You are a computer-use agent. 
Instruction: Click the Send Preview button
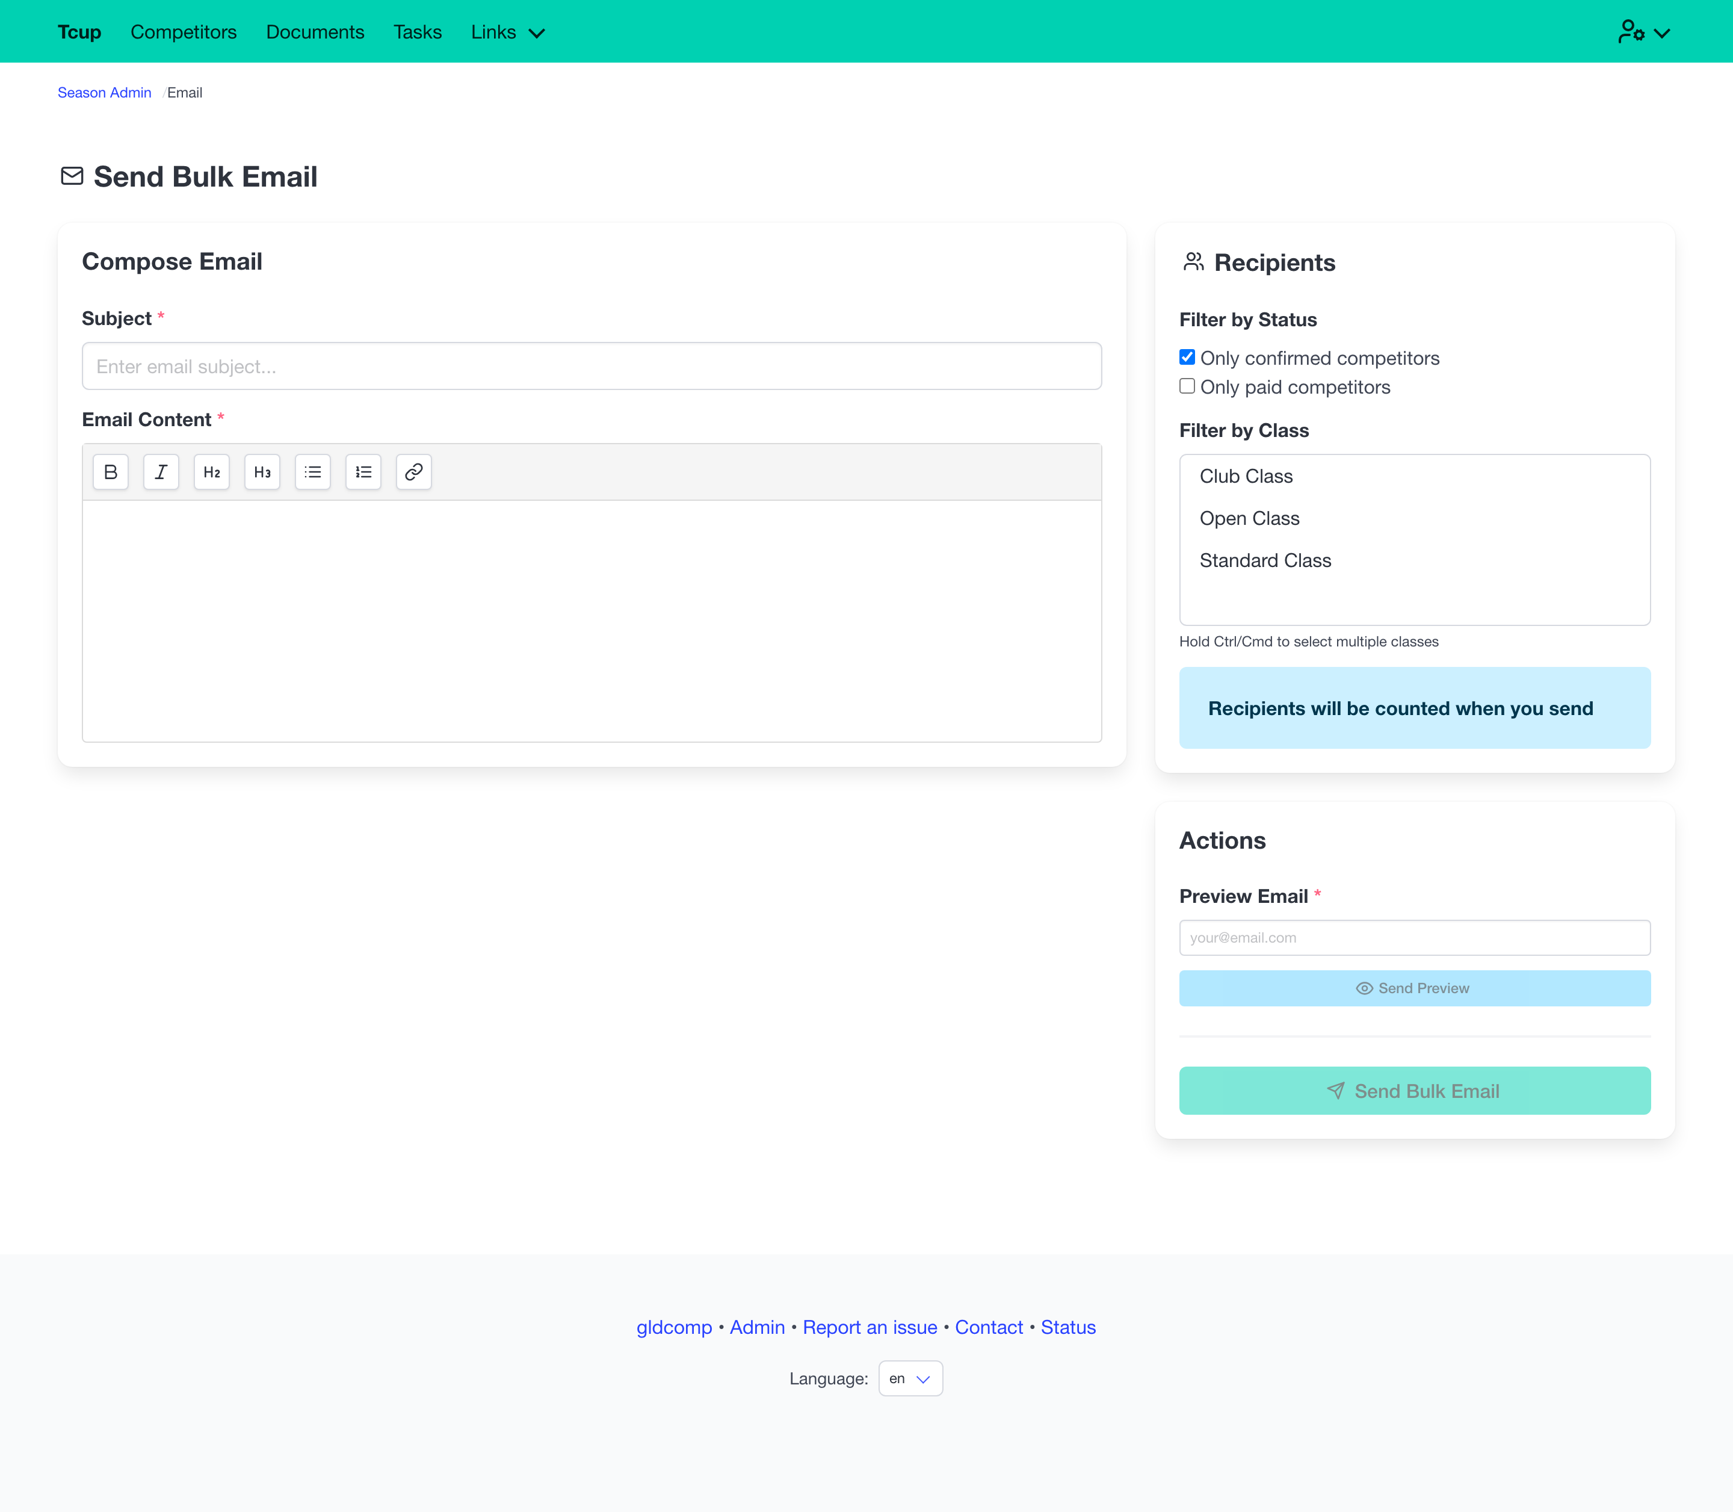1414,988
